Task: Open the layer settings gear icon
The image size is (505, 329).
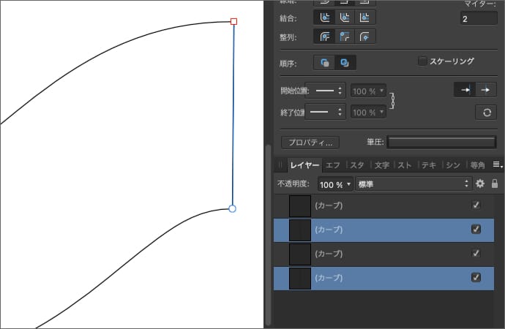Action: click(480, 184)
